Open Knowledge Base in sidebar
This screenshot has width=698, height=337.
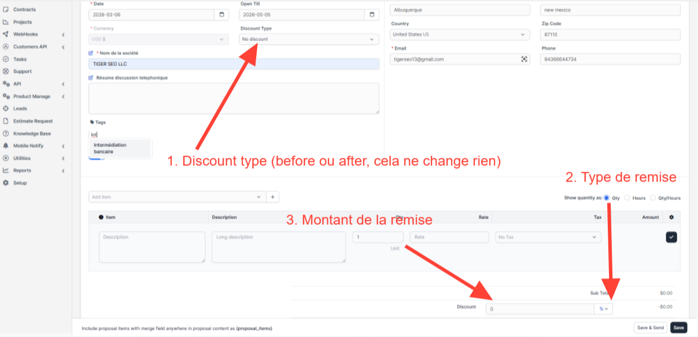(x=32, y=134)
